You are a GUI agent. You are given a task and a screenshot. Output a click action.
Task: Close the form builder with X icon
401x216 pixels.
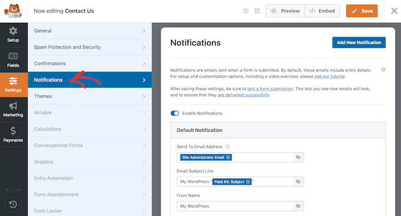pos(394,11)
